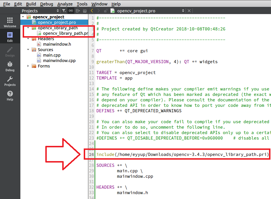Screen dimensions: 271x199
Task: Click the DEFINES += QT_DEPRECATED_WARNINGS line
Action: point(139,111)
